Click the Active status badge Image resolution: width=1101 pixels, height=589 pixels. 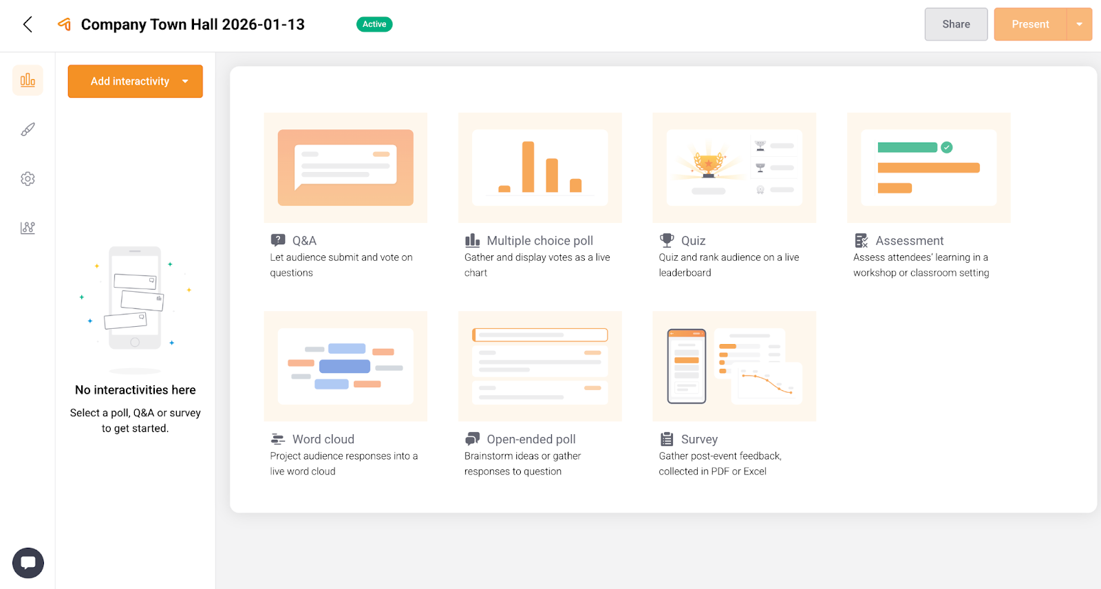[374, 24]
